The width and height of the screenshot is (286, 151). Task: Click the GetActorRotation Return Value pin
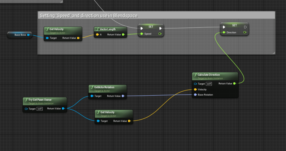click(123, 96)
